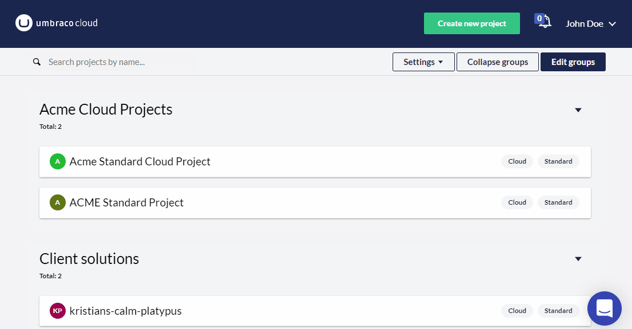Open the chat support bubble
632x329 pixels.
tap(604, 308)
